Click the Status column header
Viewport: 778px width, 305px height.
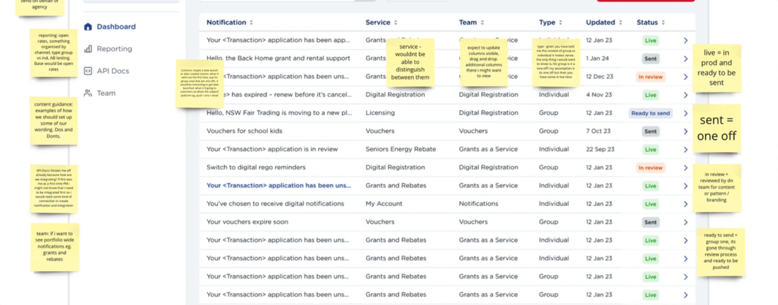(647, 22)
